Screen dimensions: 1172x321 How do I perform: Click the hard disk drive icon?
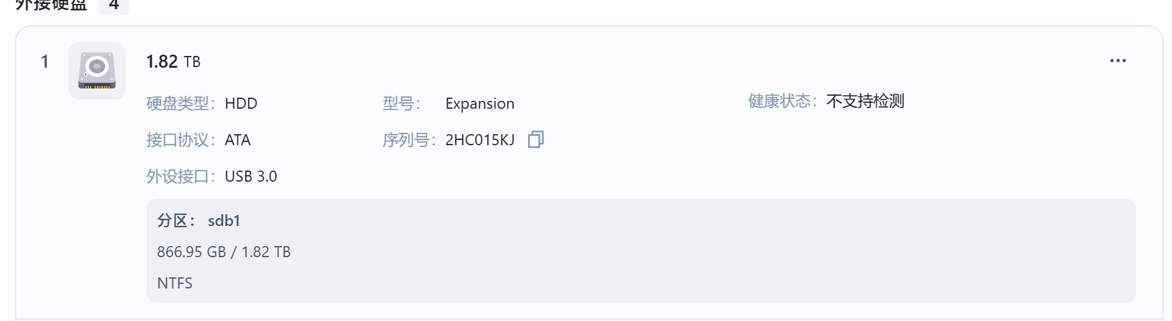tap(97, 71)
